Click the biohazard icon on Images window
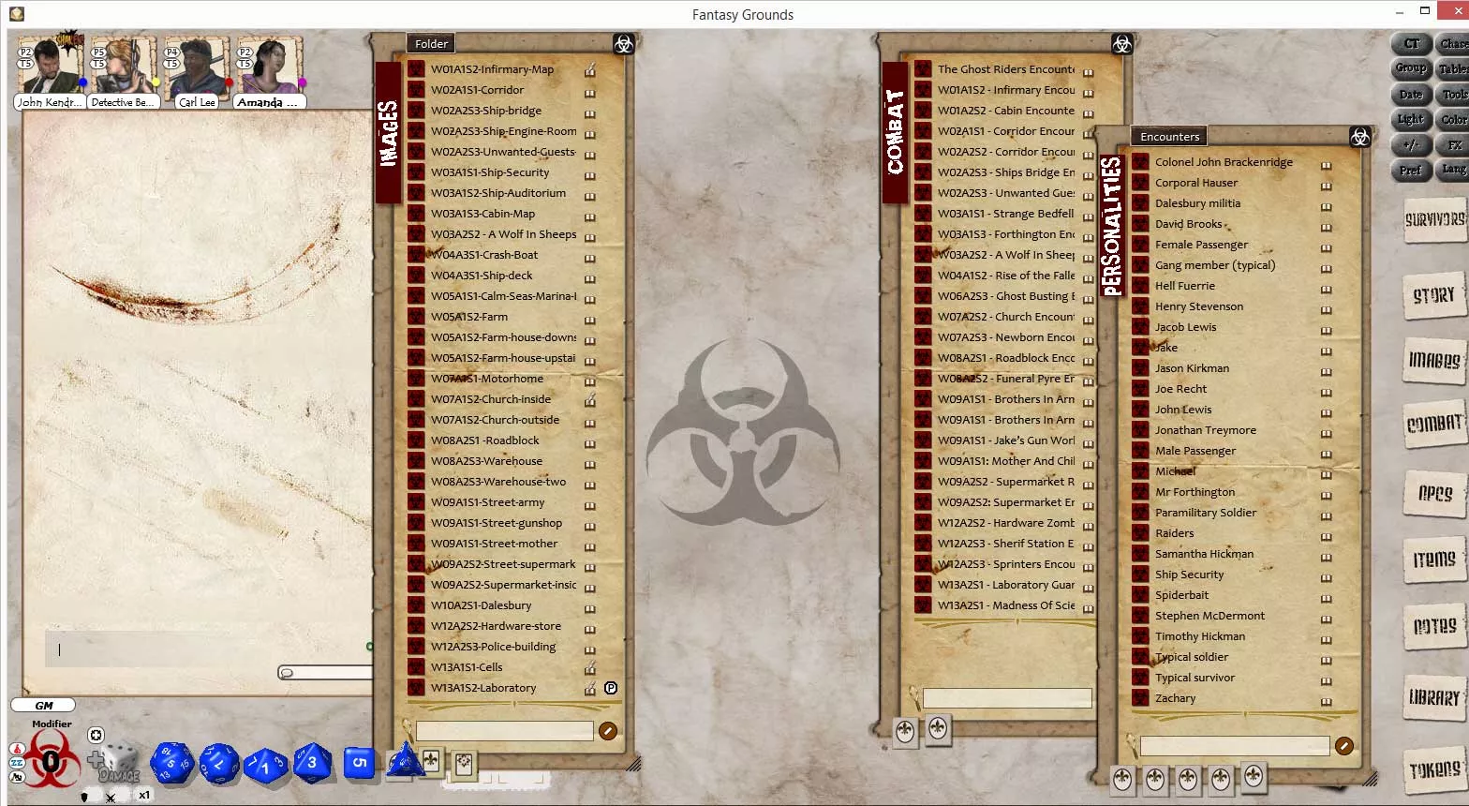1469x806 pixels. click(624, 44)
